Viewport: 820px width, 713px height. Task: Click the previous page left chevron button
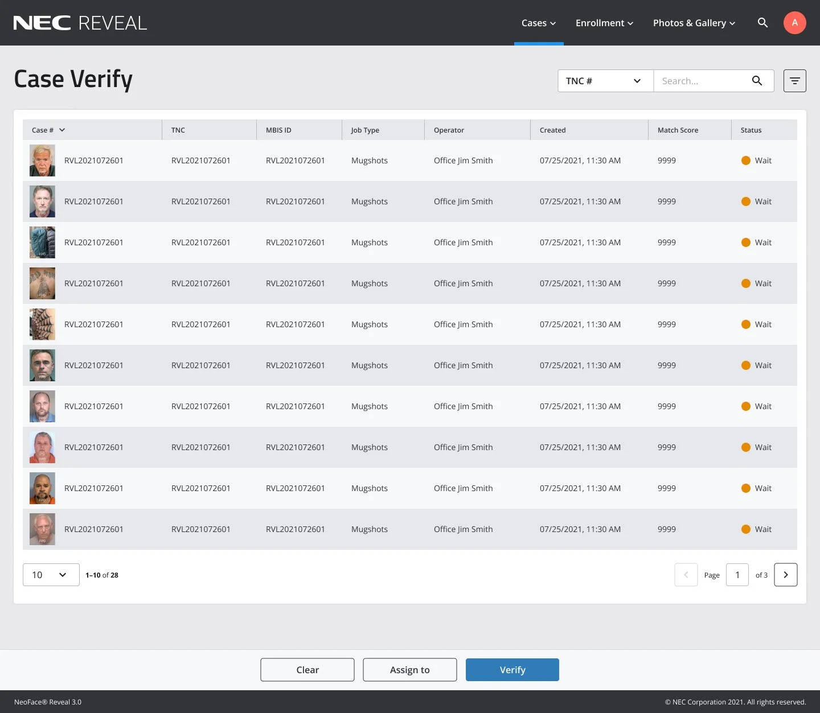(686, 575)
